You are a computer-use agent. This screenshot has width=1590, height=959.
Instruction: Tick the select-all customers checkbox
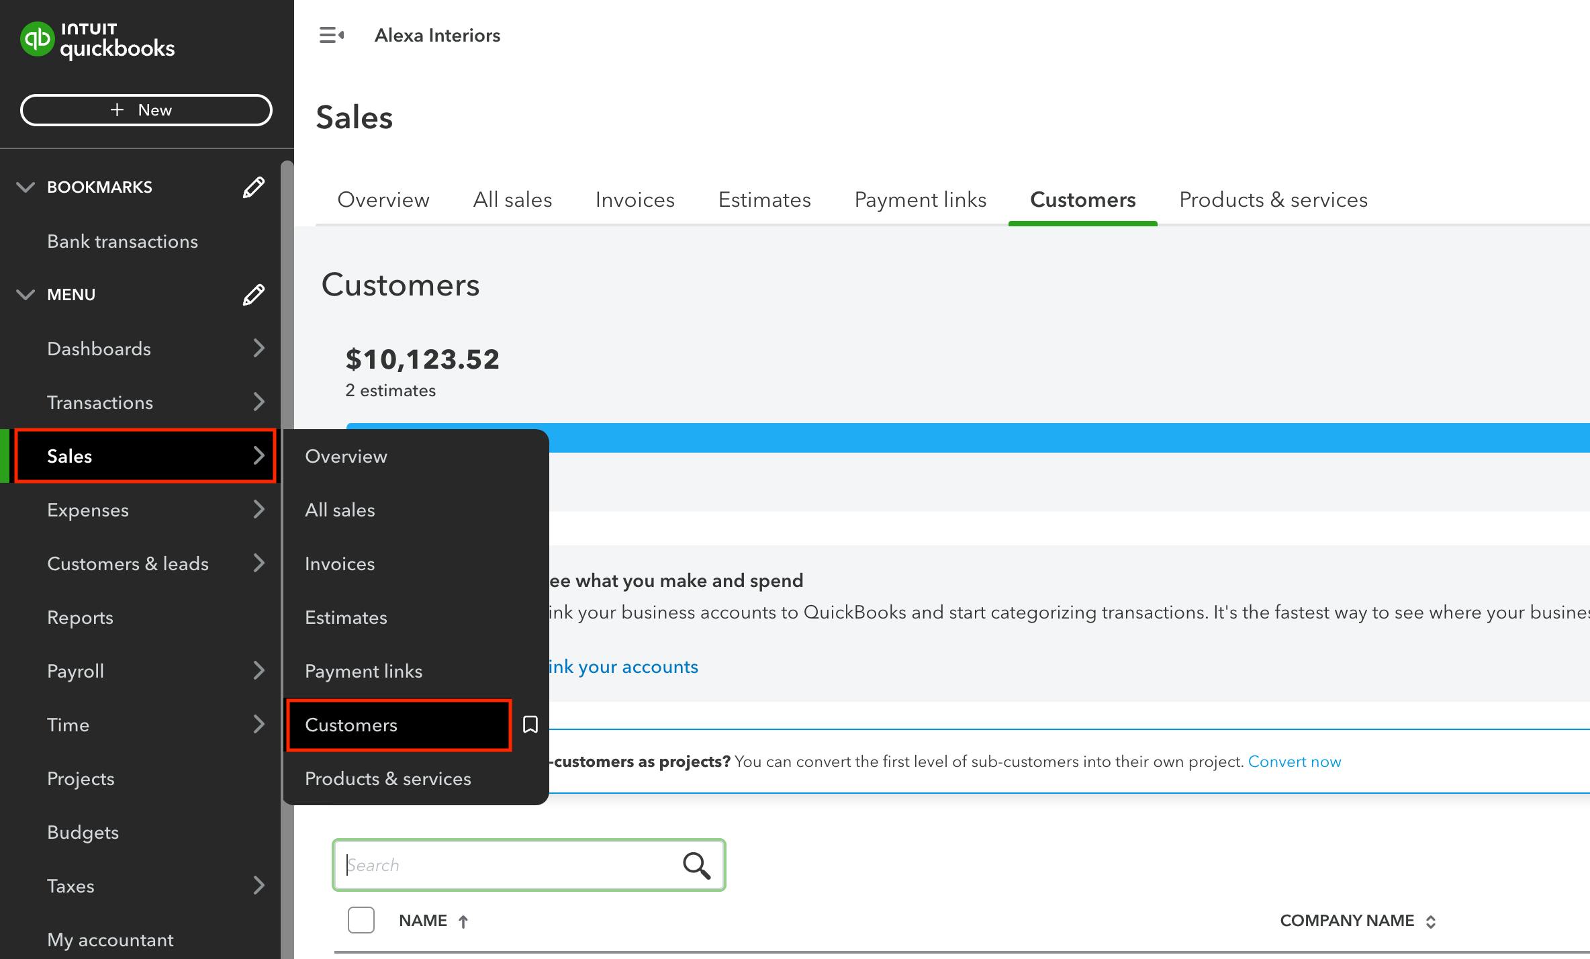pos(361,920)
